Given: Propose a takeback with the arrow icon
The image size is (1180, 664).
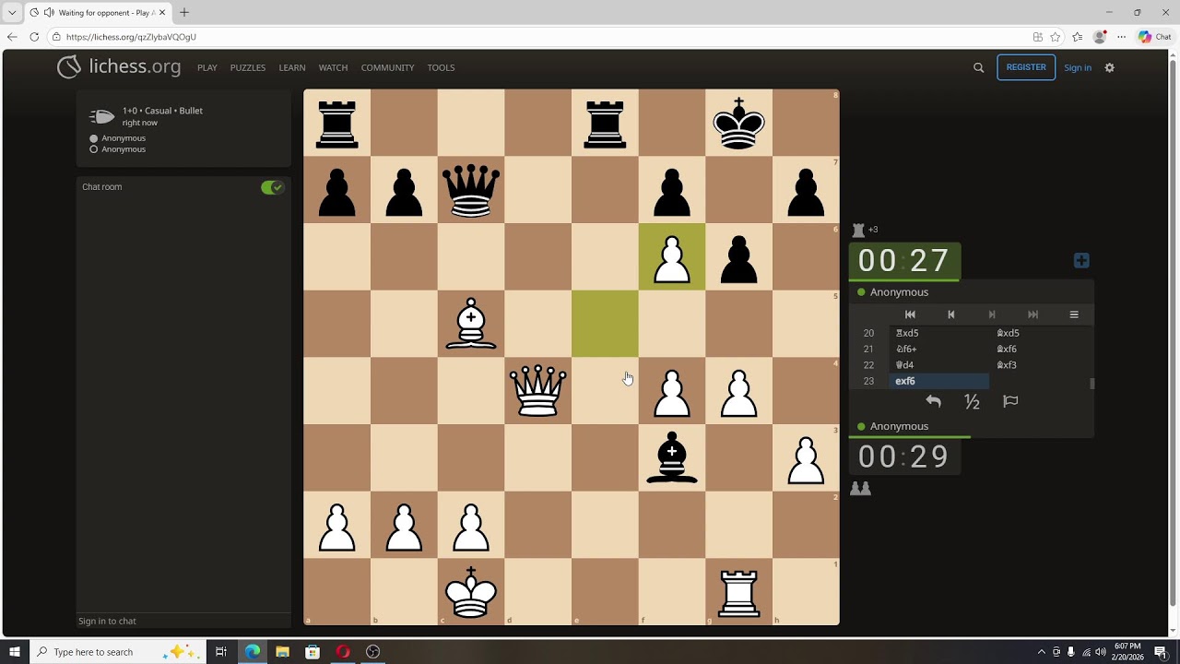Looking at the screenshot, I should click(933, 401).
